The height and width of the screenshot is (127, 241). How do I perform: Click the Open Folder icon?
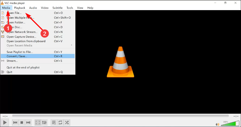pos(3,23)
